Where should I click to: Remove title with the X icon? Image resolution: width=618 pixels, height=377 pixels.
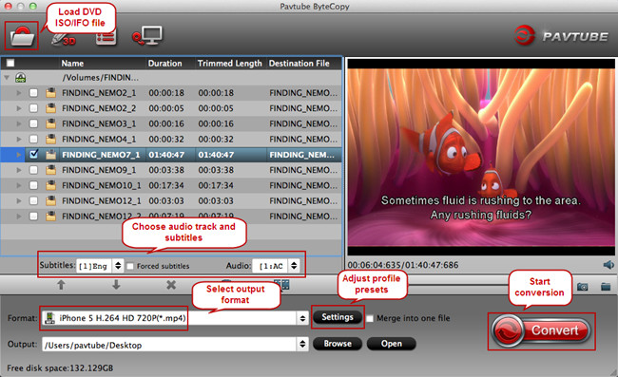pos(171,285)
